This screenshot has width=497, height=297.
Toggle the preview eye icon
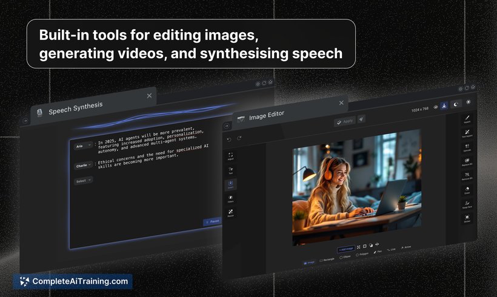(436, 107)
